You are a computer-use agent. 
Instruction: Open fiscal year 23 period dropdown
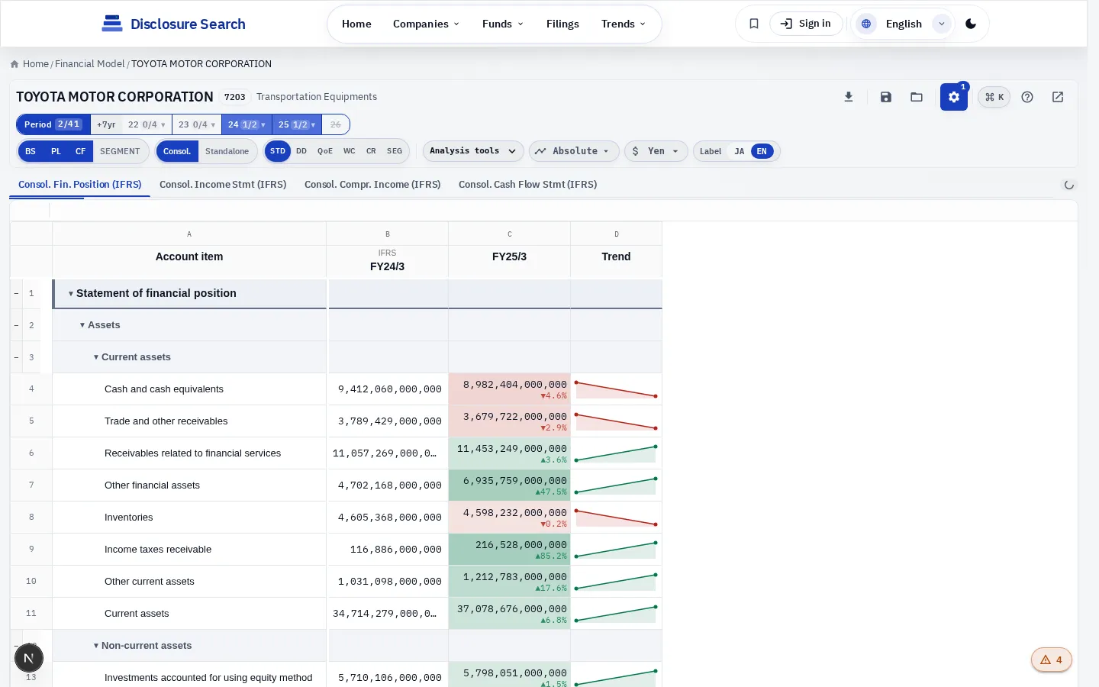click(197, 124)
